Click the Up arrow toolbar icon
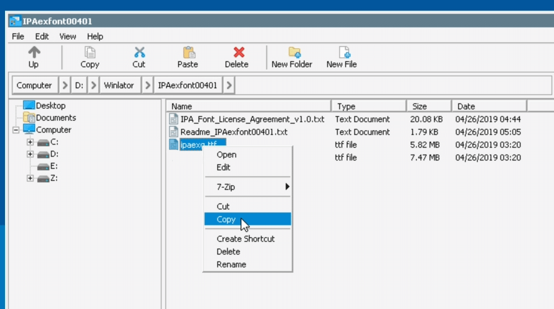554x309 pixels. tap(34, 53)
